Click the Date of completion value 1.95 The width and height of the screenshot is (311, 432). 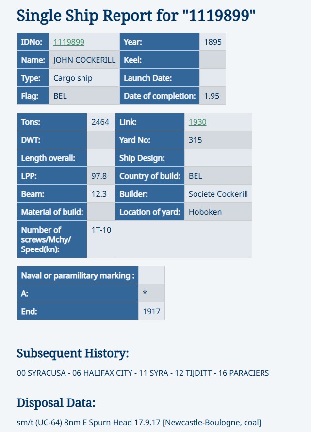[212, 96]
